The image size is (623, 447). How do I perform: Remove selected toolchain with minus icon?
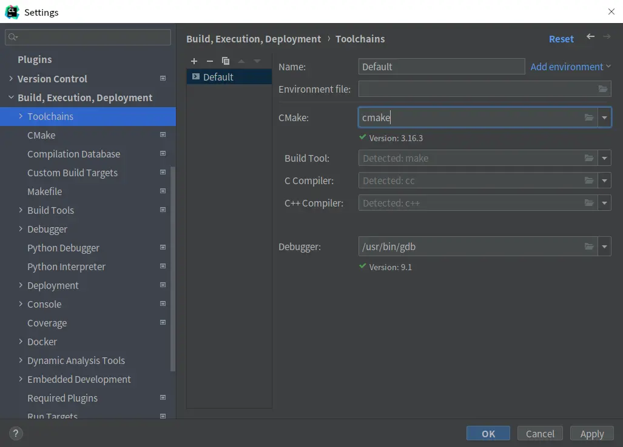(210, 61)
